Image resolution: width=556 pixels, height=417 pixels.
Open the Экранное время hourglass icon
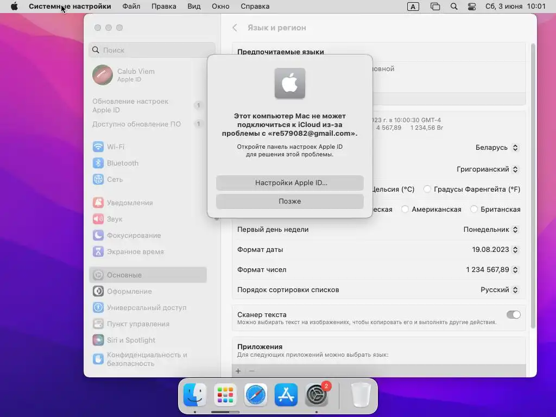pos(98,252)
